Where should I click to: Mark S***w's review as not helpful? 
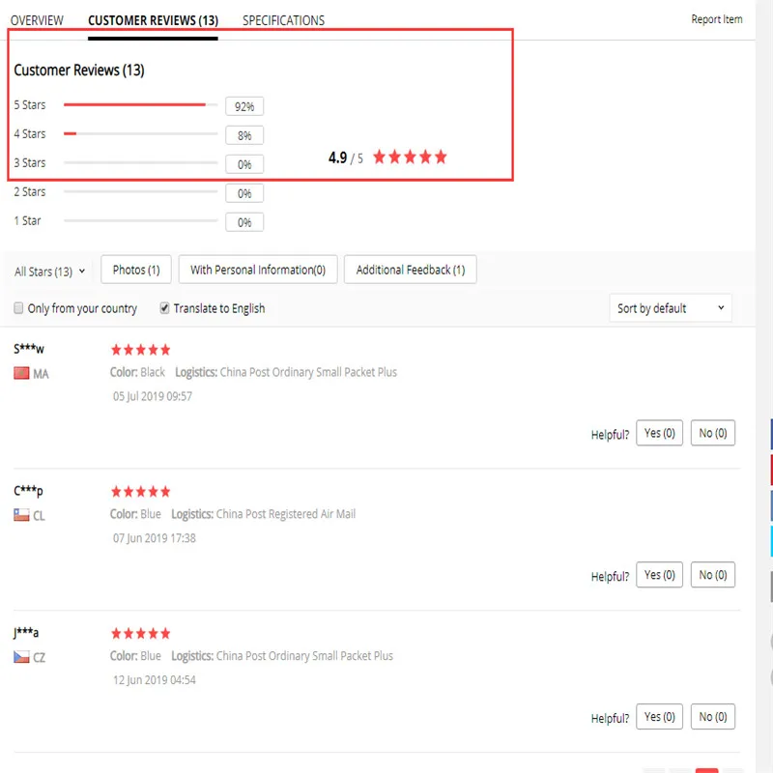713,433
